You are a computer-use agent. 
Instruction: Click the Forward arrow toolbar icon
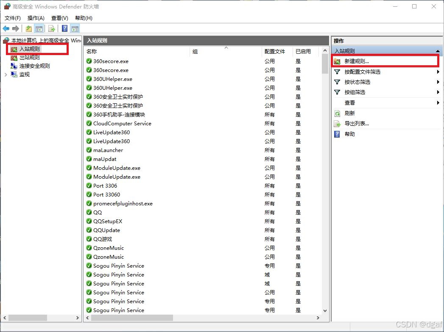[16, 28]
